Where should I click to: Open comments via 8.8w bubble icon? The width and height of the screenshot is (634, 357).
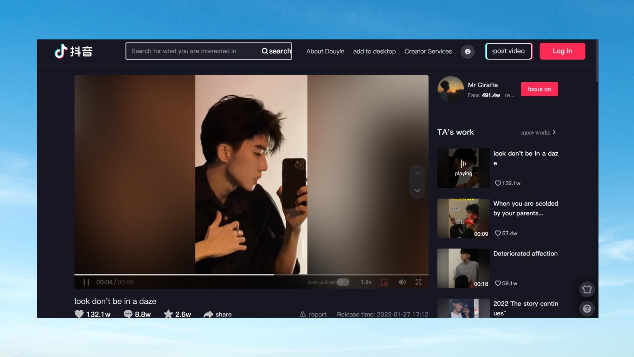pyautogui.click(x=128, y=314)
